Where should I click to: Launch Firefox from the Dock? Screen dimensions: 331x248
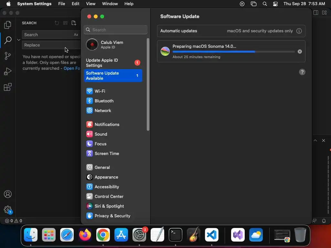(85, 235)
